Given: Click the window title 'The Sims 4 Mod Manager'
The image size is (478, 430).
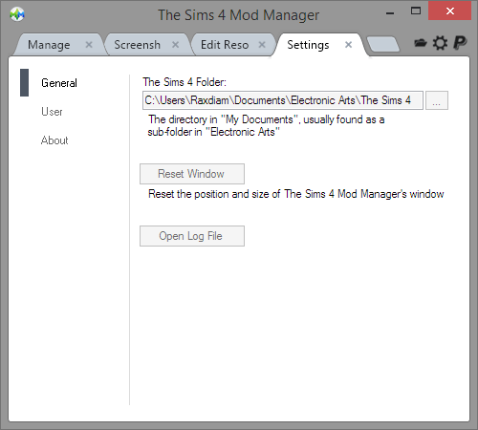Looking at the screenshot, I should [239, 15].
